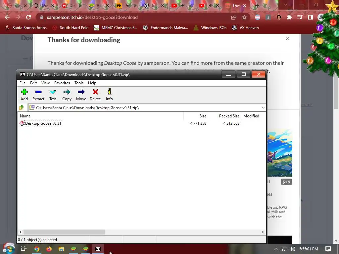This screenshot has height=254, width=339.
Task: Open the File menu in 7-Zip
Action: pos(23,83)
